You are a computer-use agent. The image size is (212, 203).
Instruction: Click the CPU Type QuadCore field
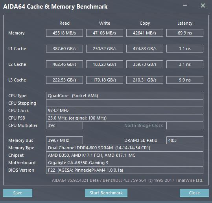coord(125,96)
